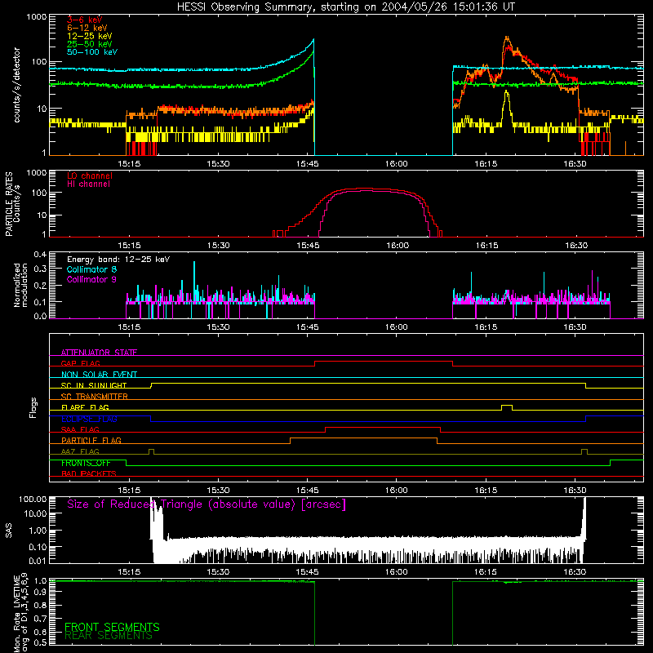Viewport: 653px width, 653px height.
Task: Click the PARTICLE FLAG label
Action: 91,440
